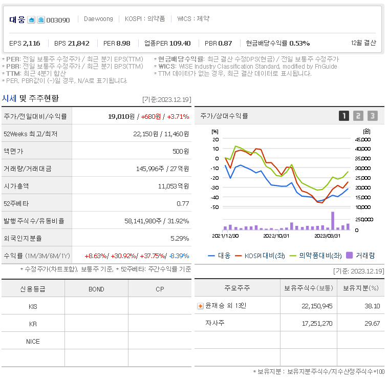Click the 52주베타 0.77 value
The height and width of the screenshot is (378, 388).
183,204
